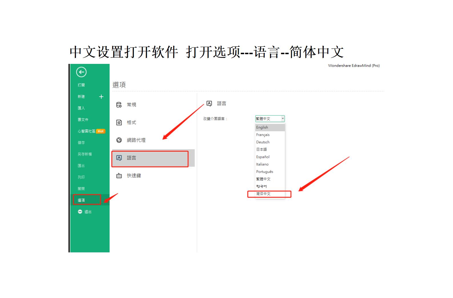Image resolution: width=453 pixels, height=298 pixels.
Task: Click the 選項 page heading
Action: pos(119,85)
